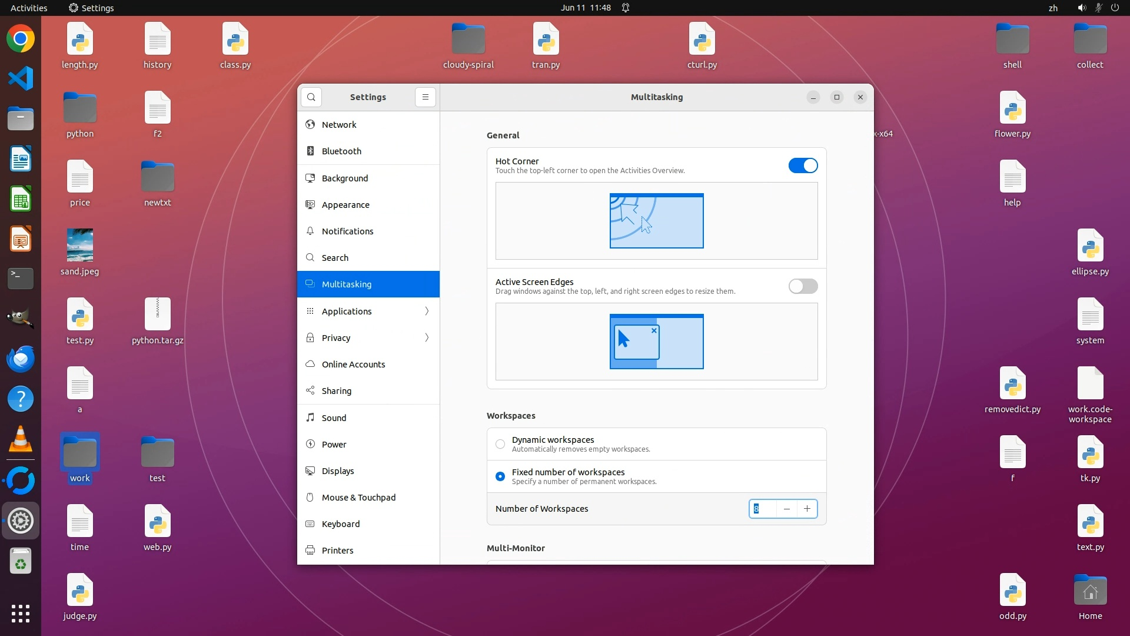Click the Bluetooth icon in sidebar
The width and height of the screenshot is (1130, 636).
(310, 151)
